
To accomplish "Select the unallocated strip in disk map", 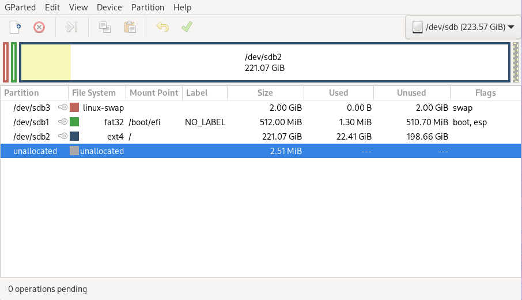I will pyautogui.click(x=515, y=62).
